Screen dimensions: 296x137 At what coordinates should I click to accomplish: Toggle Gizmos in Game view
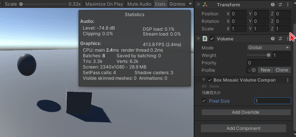click(177, 4)
